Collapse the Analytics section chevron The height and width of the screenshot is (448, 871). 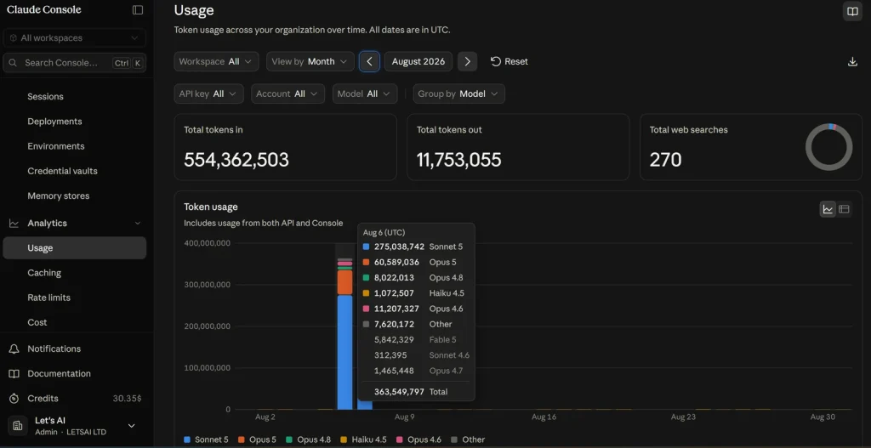click(138, 224)
